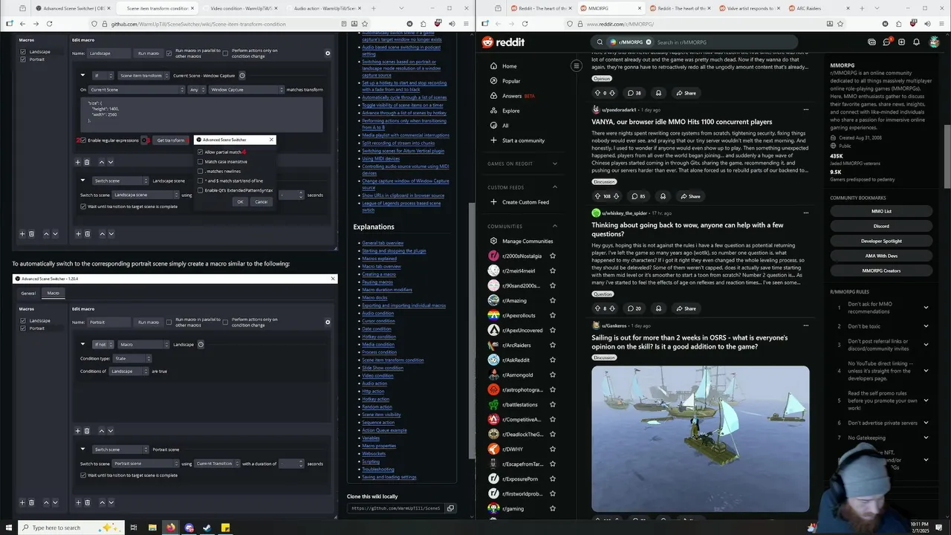Collapse the Communities section
The height and width of the screenshot is (535, 951).
tap(555, 226)
